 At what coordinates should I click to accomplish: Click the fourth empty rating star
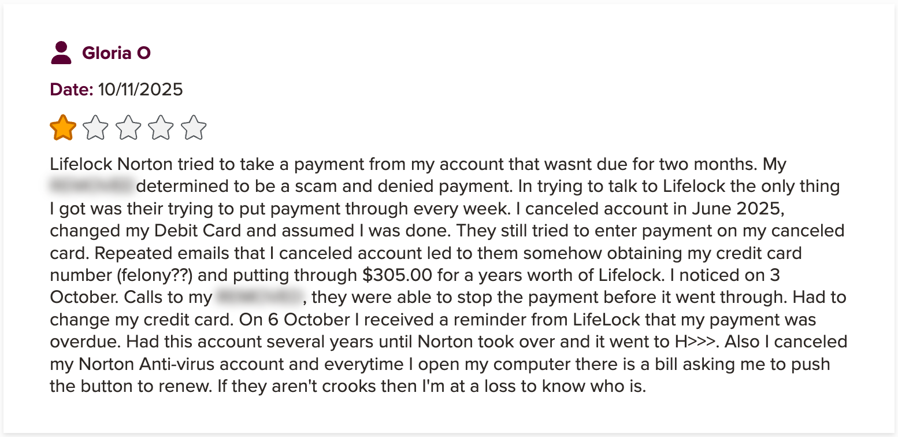[161, 128]
